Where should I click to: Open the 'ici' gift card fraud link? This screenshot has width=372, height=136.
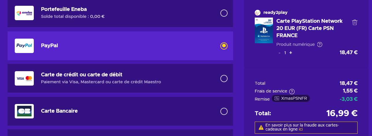coord(301,129)
